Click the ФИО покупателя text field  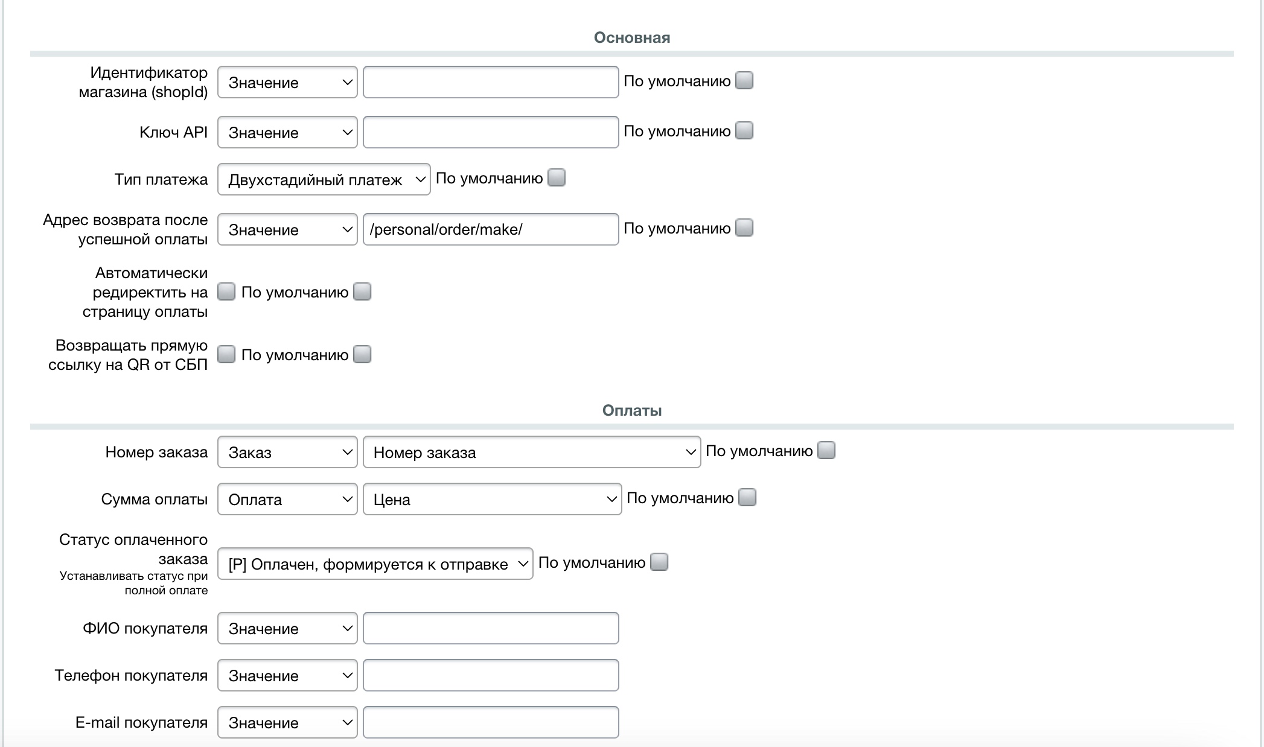[x=491, y=628]
